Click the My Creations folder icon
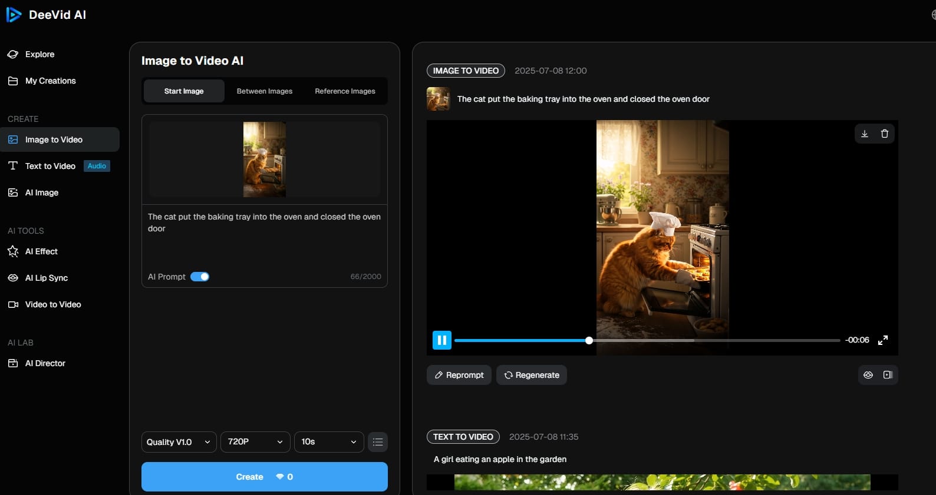Screen dimensions: 936x495 point(13,81)
